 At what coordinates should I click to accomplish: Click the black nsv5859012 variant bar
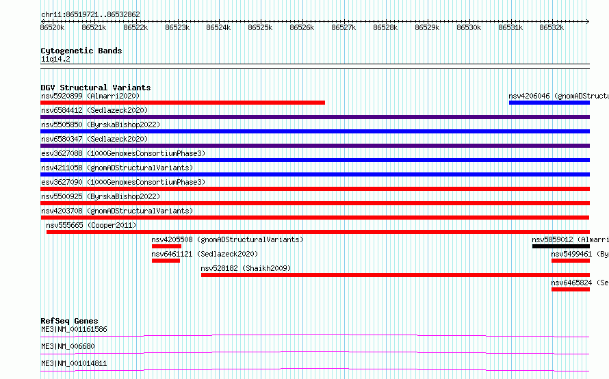coord(561,246)
